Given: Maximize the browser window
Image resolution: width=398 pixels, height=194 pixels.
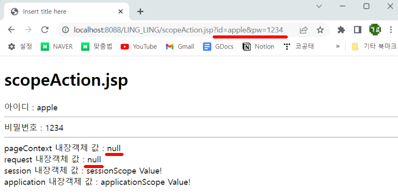Looking at the screenshot, I should coord(366,6).
